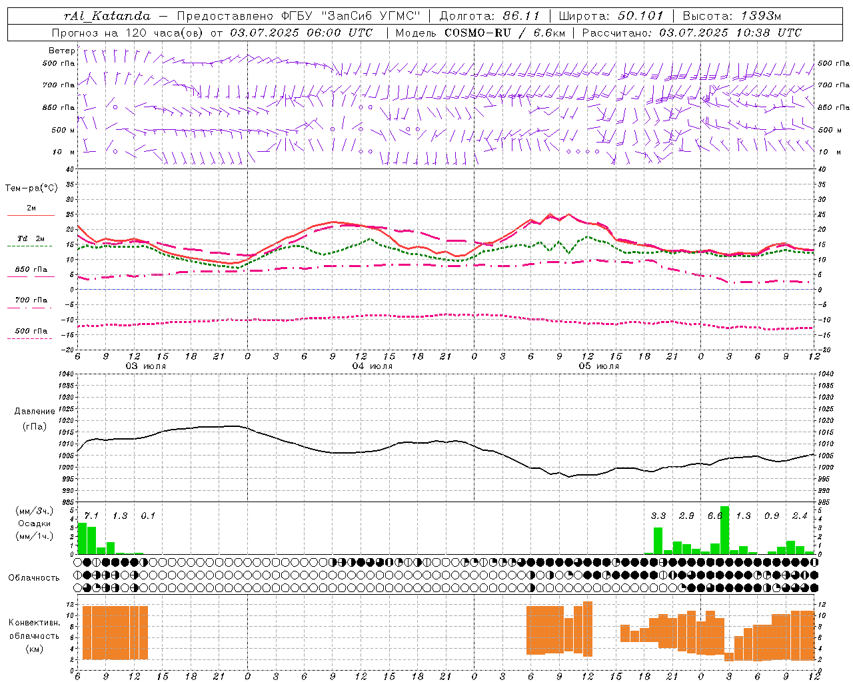Viewport: 853px width, 682px height.
Task: Click the Тем-ра(°C) panel label
Action: [31, 188]
